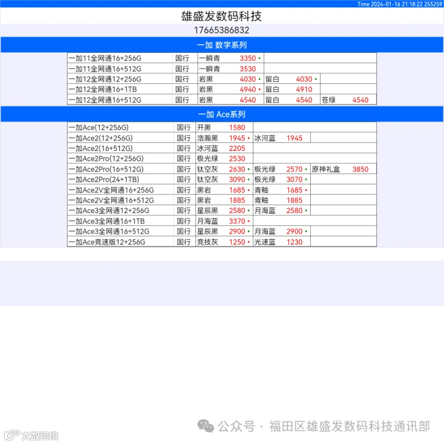Click the 苍绿 price 4540
444x444 pixels.
click(360, 100)
